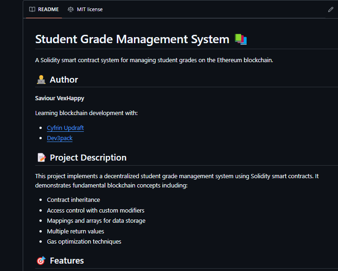Click the technologist emoji beside Author
Viewport: 338px width, 271px height.
tap(41, 80)
